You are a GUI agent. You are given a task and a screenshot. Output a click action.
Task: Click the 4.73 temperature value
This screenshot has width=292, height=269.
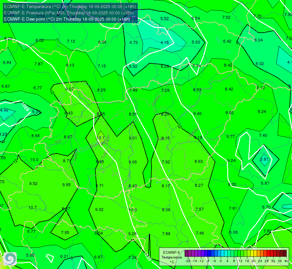click(x=134, y=42)
